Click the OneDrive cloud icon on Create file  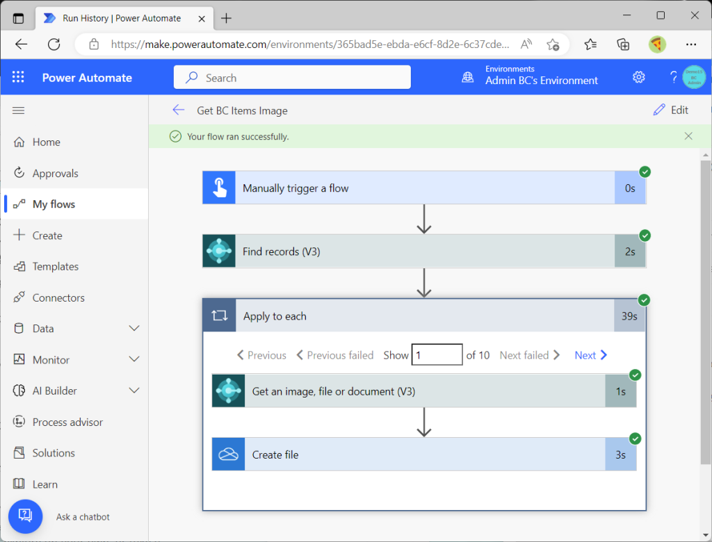[228, 454]
